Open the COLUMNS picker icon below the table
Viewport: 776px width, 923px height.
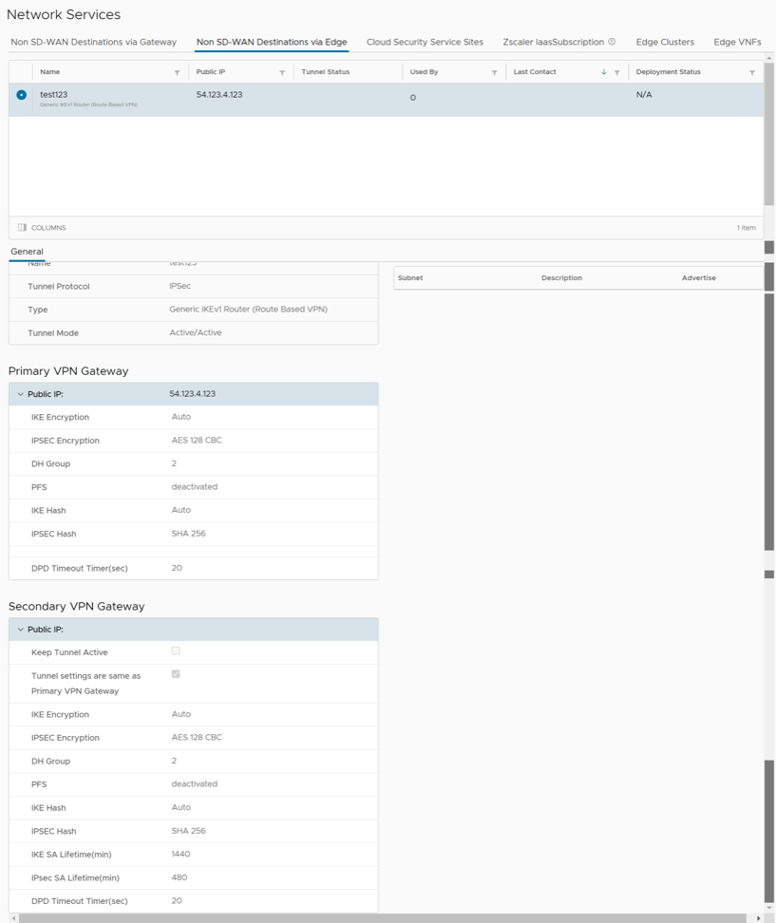21,227
